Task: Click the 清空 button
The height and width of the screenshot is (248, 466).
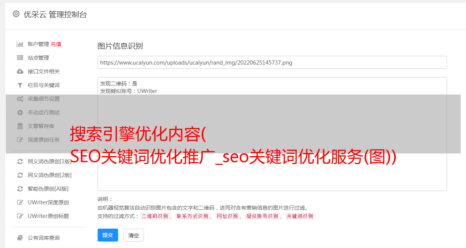Action: point(134,235)
